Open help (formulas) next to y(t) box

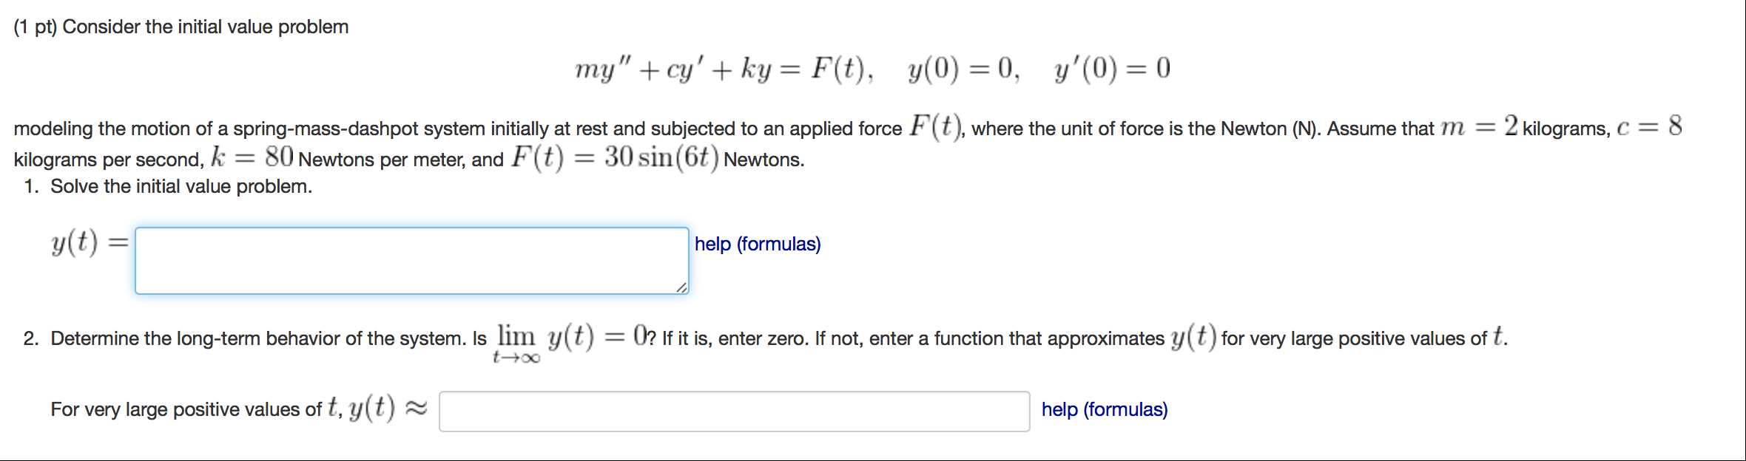coord(757,245)
